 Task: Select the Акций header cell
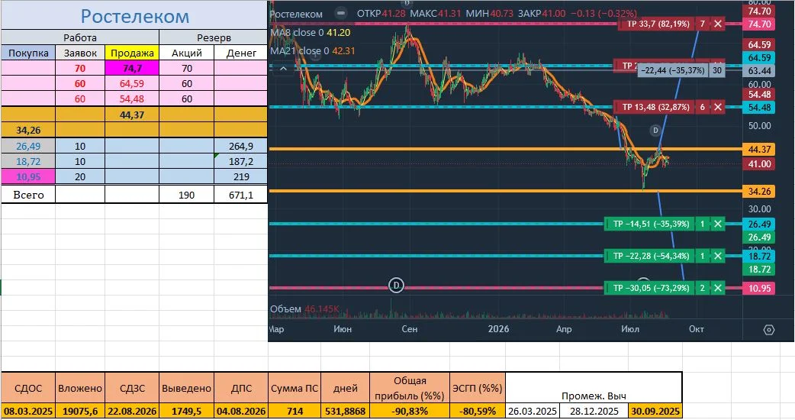pos(187,53)
